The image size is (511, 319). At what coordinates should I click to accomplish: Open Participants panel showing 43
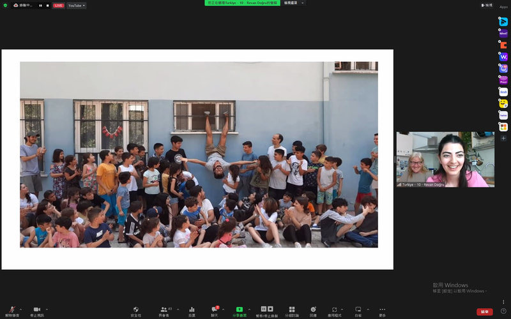(164, 311)
